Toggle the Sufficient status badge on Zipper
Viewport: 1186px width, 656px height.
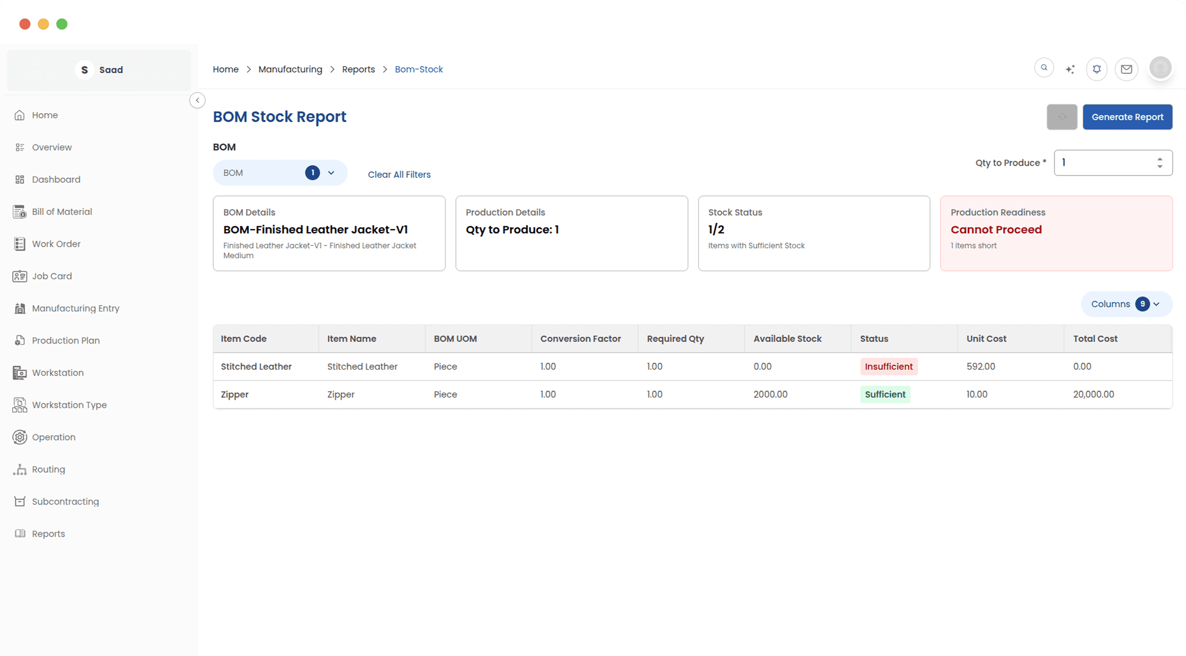[885, 394]
